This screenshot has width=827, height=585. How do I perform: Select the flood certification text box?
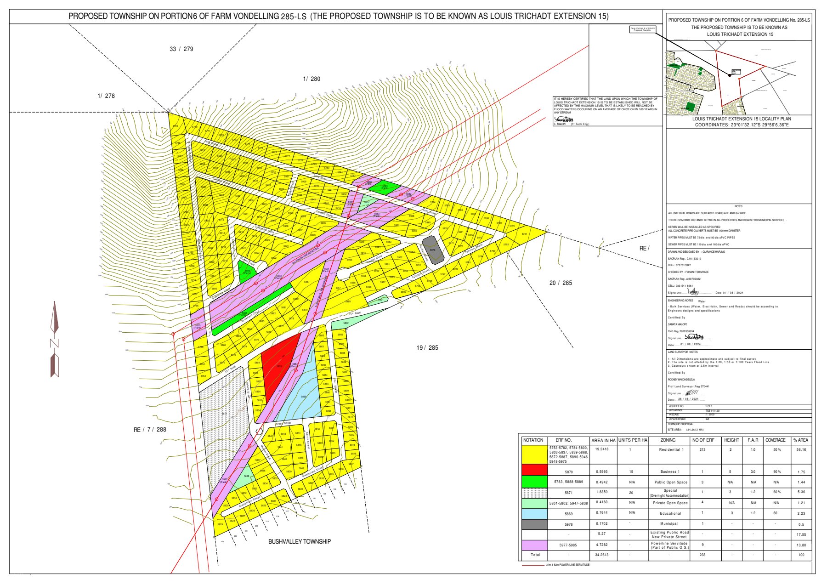[x=606, y=111]
